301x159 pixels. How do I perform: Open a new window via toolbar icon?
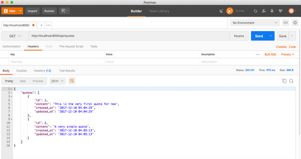click(x=65, y=11)
